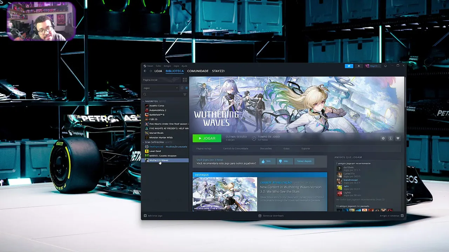449x252 pixels.
Task: Open Suporte link
Action: [306, 148]
